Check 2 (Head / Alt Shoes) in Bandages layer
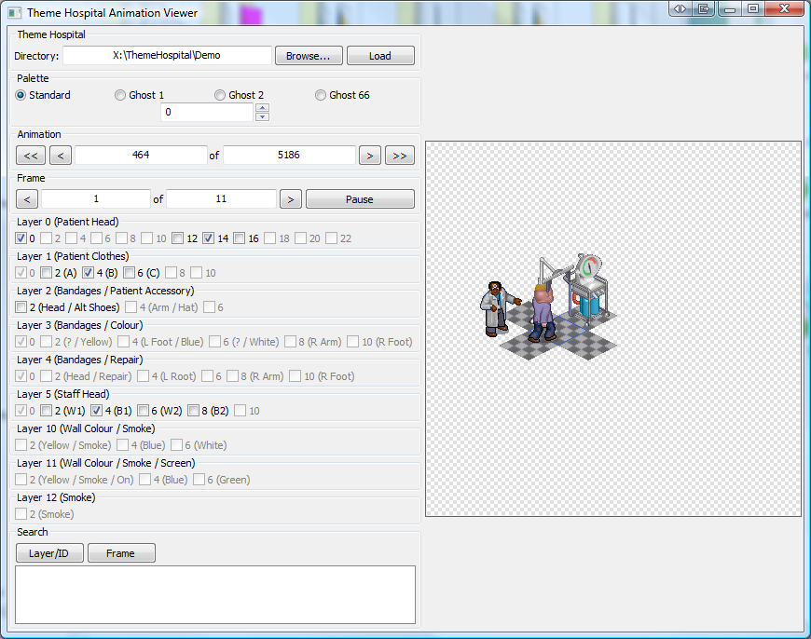Viewport: 811px width, 639px height. [x=21, y=306]
